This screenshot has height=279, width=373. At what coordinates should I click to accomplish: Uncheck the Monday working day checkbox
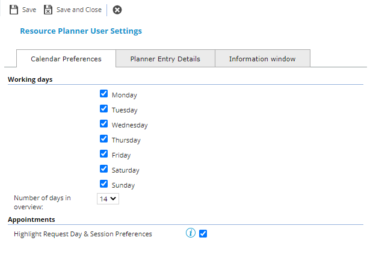tap(103, 94)
